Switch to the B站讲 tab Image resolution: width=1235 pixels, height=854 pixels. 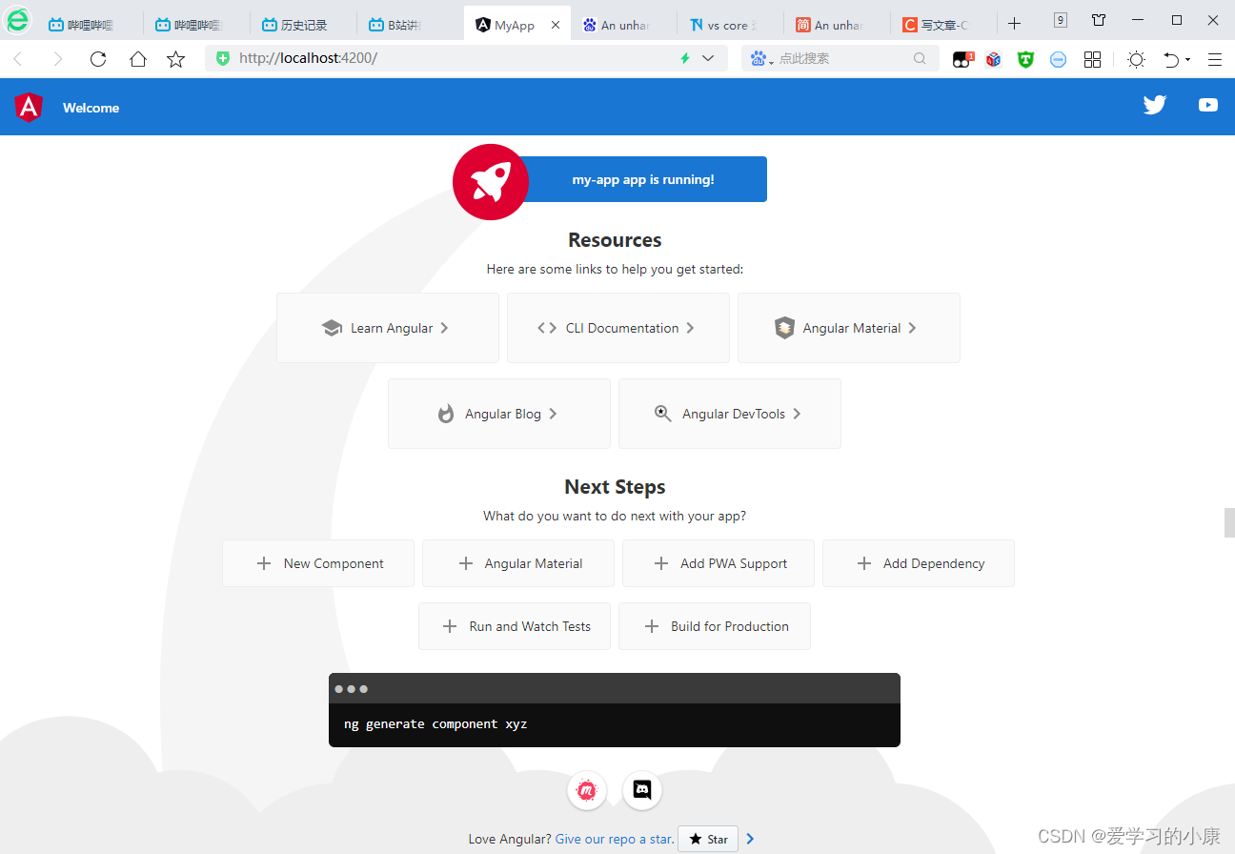point(410,25)
